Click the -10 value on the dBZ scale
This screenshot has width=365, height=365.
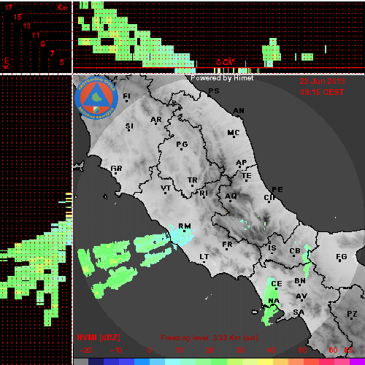(116, 350)
